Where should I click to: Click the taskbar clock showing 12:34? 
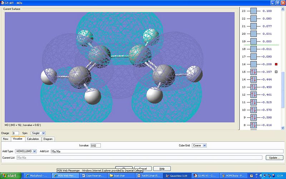[280, 176]
